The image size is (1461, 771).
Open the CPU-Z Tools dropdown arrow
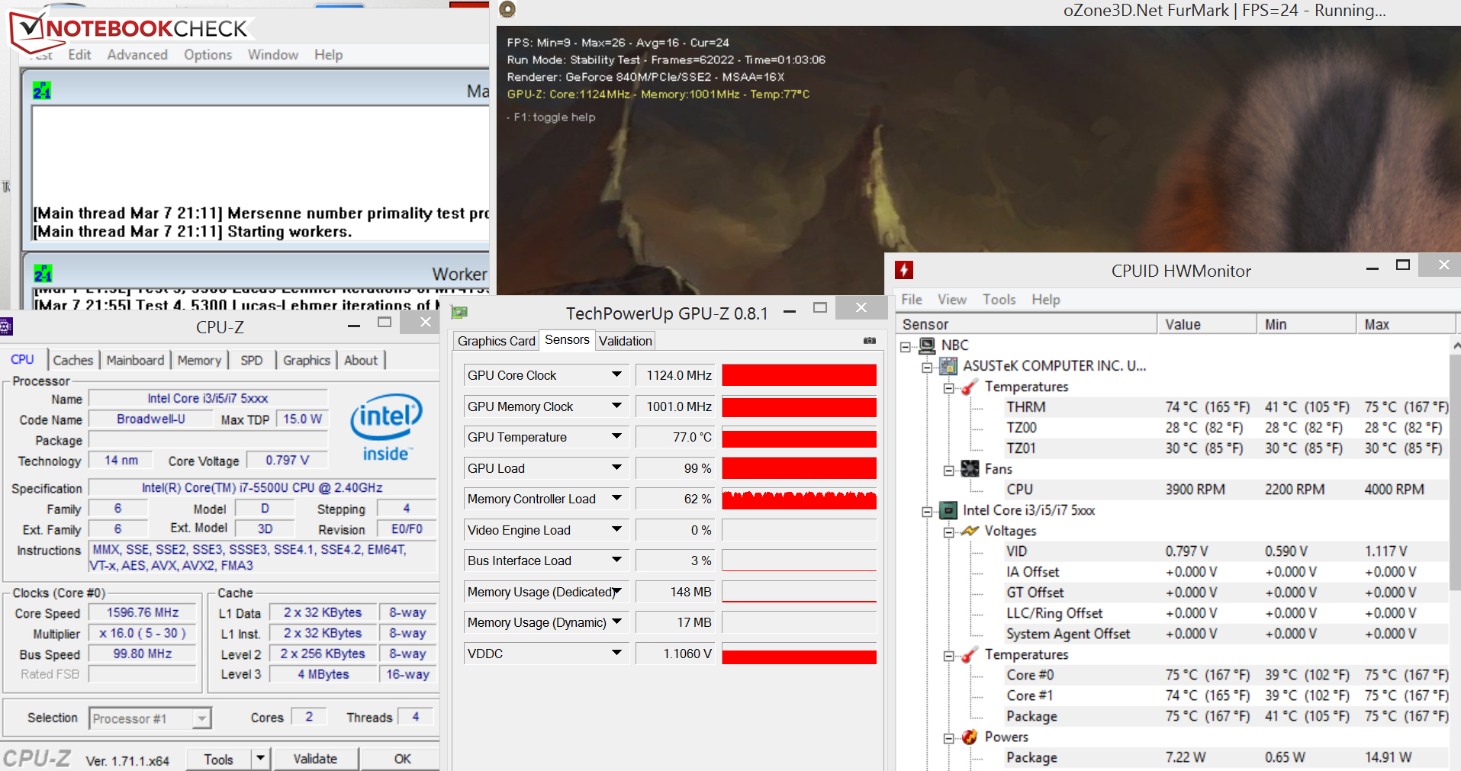[x=260, y=758]
